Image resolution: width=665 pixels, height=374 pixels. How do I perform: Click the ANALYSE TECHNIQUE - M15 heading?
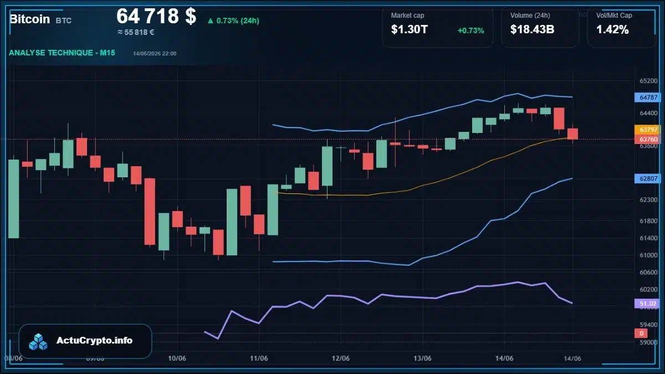click(62, 53)
